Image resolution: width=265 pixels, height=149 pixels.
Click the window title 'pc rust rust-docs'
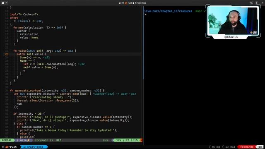point(132,3)
